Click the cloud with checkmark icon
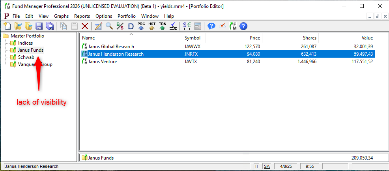This screenshot has height=171, width=389. click(x=223, y=26)
